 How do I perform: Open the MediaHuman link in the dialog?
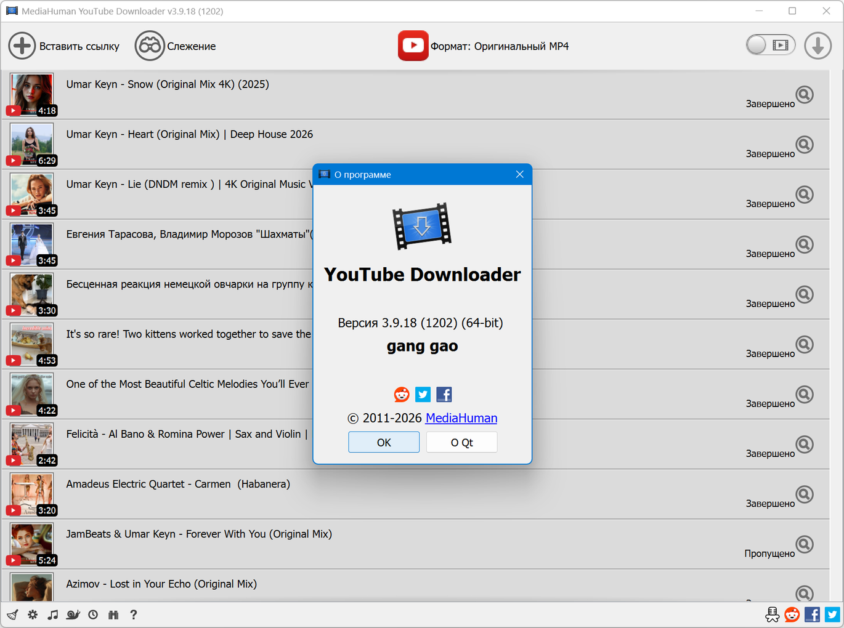pos(461,418)
